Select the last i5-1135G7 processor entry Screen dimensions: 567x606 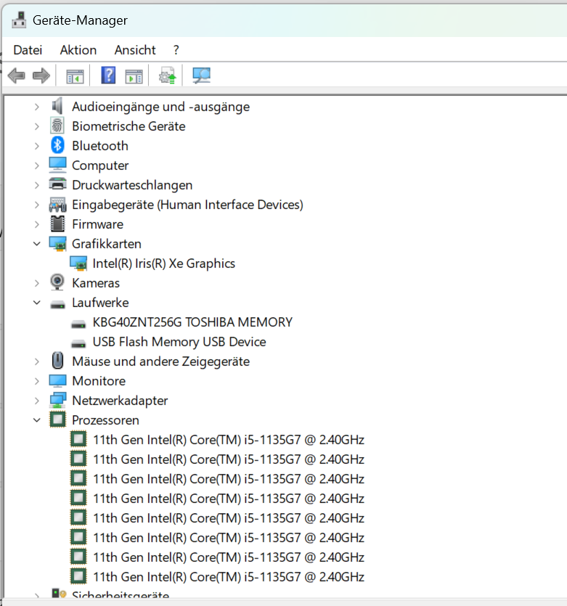click(x=229, y=577)
